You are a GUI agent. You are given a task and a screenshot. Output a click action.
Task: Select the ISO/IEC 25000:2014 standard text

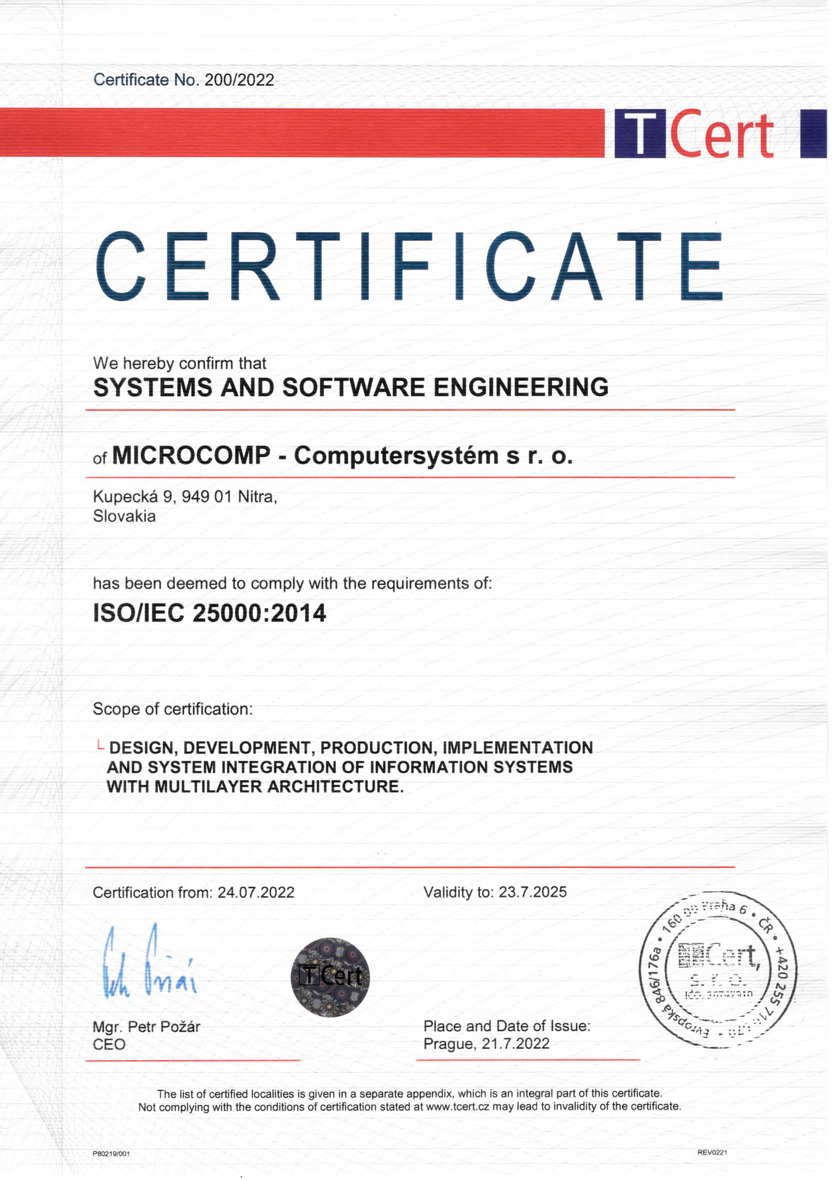(209, 613)
